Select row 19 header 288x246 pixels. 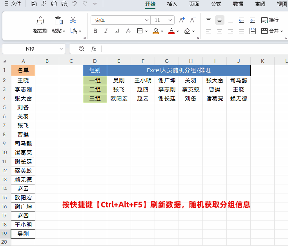tap(4, 234)
